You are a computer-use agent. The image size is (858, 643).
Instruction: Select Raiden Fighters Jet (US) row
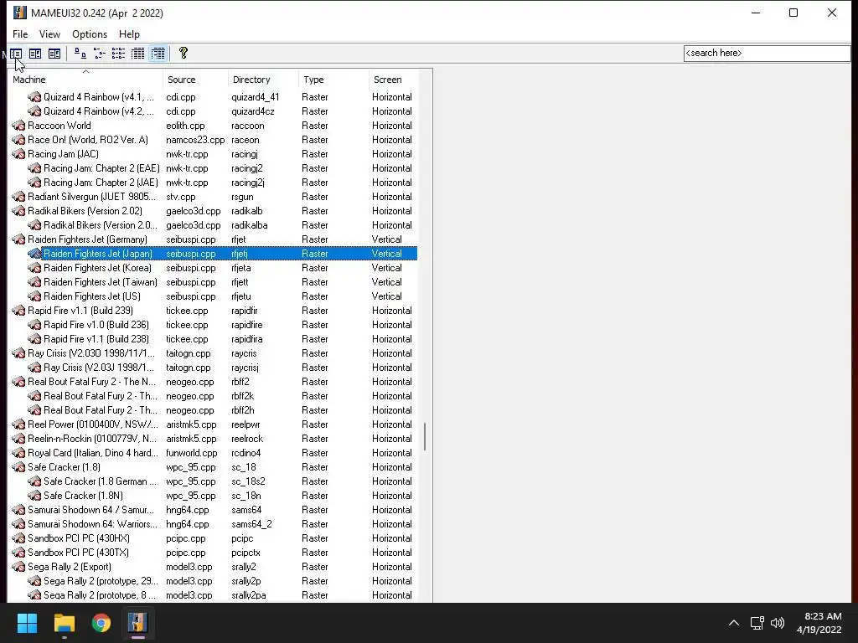coord(213,296)
